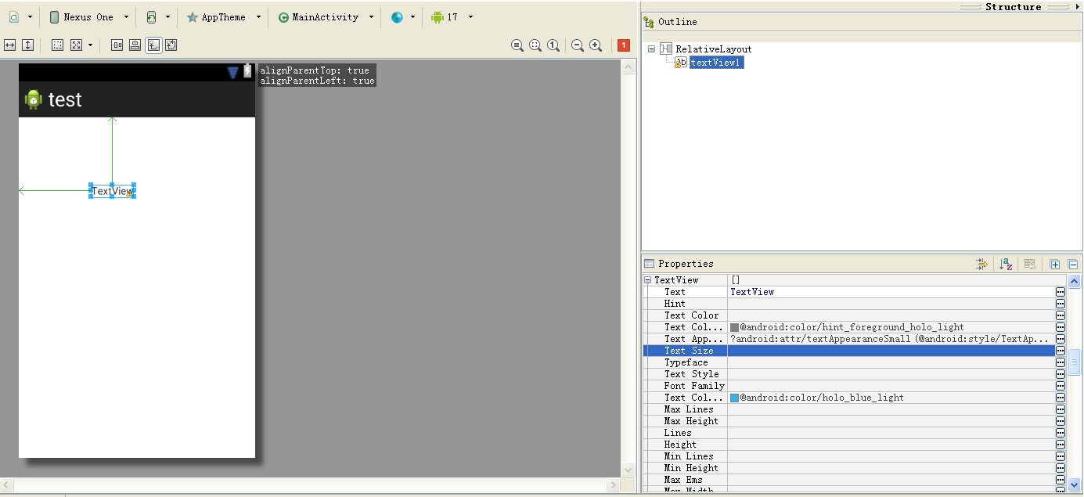Click the zoom out magnifier icon

[578, 45]
